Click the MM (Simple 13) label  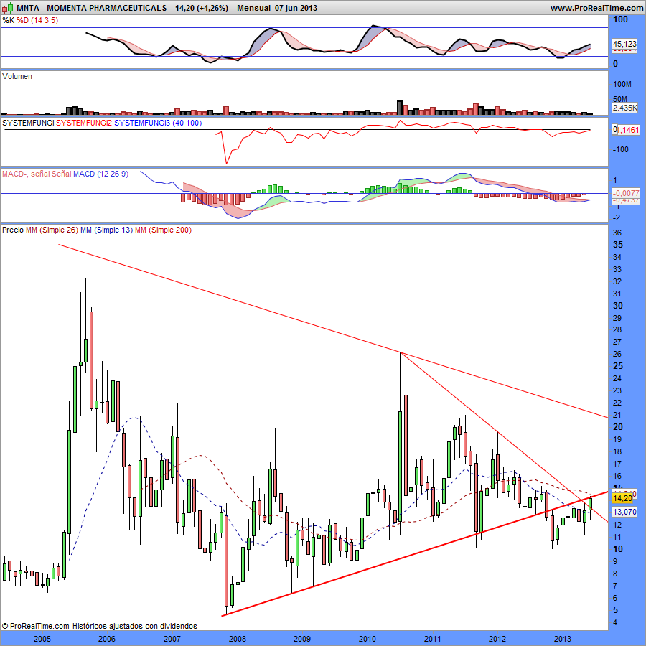tap(107, 230)
